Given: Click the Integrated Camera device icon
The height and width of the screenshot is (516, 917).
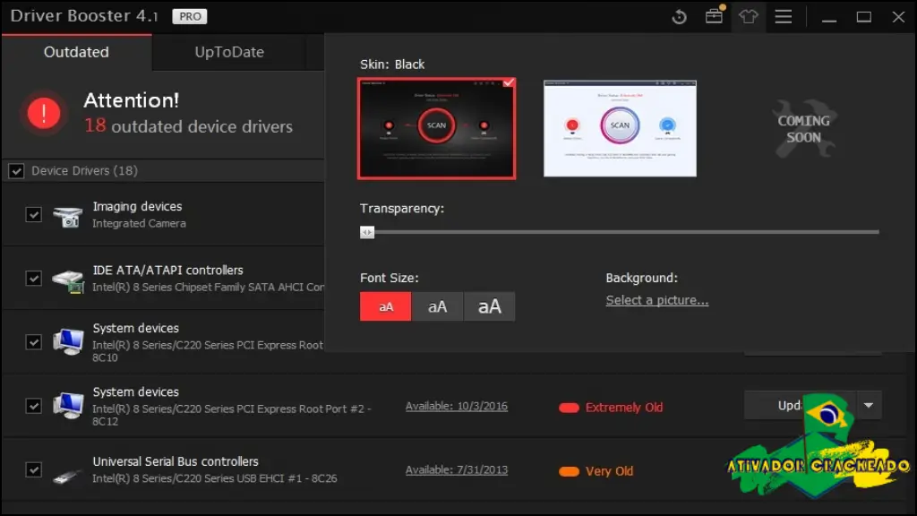Looking at the screenshot, I should 68,216.
